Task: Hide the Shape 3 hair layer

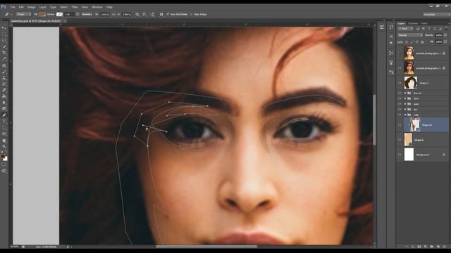Action: coord(400,83)
